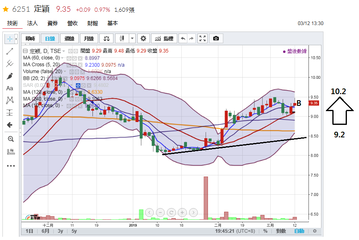Image resolution: width=359 pixels, height=240 pixels.
Task: Set range to 3y
Action: coord(61,231)
